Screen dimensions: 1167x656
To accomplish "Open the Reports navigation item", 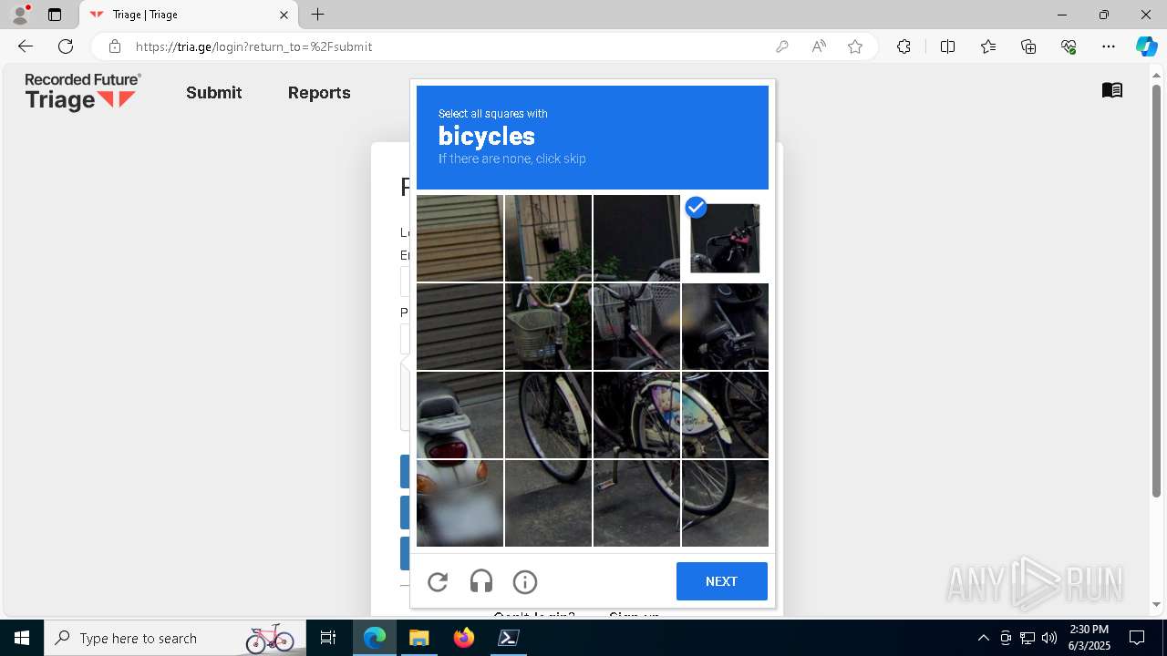I will [x=319, y=92].
